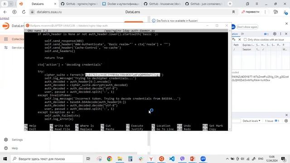Click the Expires column header in cookies table

coord(248,45)
